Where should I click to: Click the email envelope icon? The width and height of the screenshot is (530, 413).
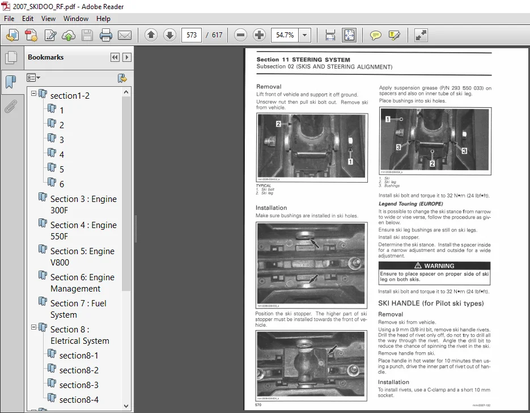click(x=125, y=35)
